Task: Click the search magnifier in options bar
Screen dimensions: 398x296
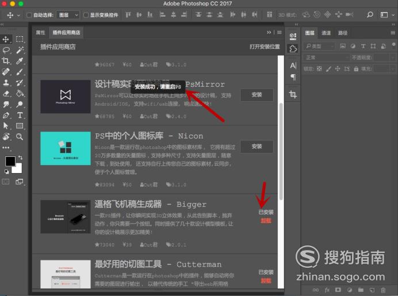Action: click(370, 15)
